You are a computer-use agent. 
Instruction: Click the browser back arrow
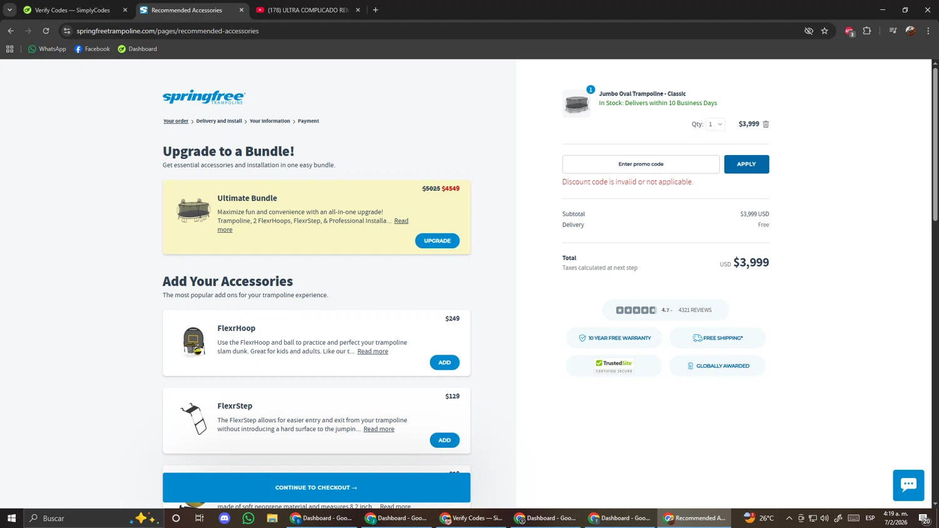click(11, 31)
